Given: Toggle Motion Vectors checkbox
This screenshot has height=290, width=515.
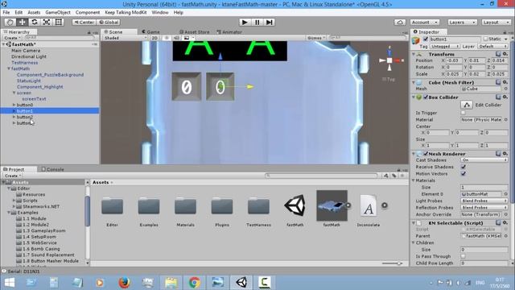Looking at the screenshot, I should [x=463, y=174].
